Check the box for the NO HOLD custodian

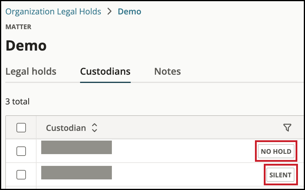click(21, 151)
